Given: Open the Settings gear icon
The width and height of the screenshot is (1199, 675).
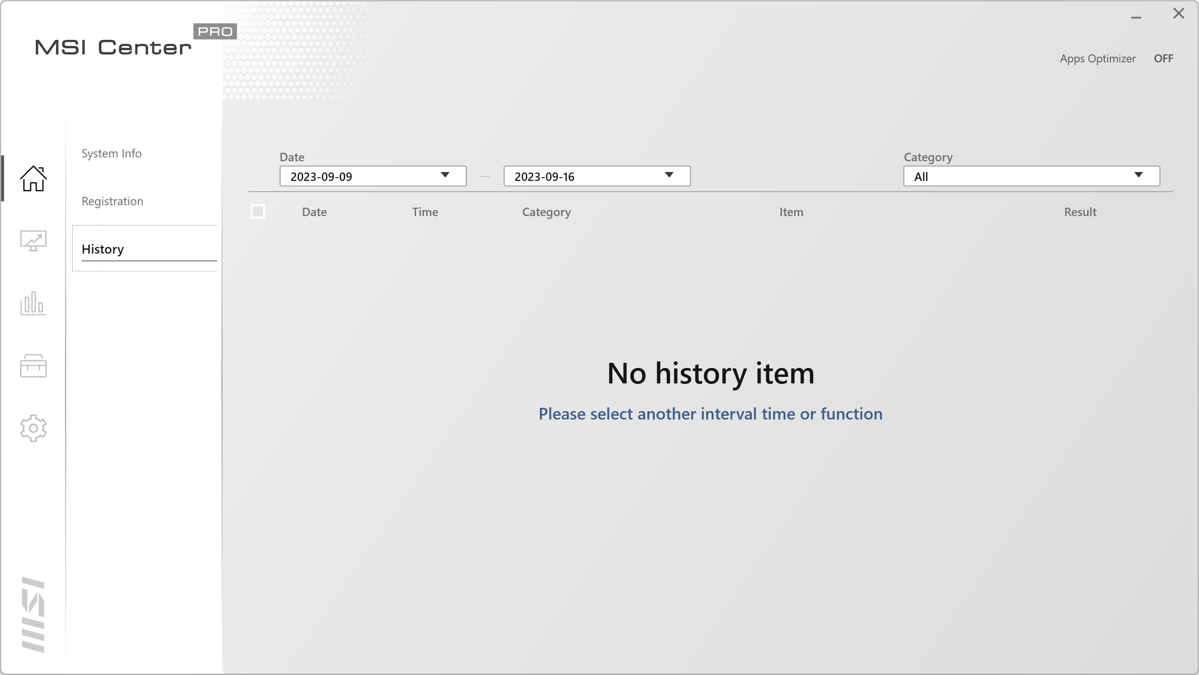Looking at the screenshot, I should point(33,428).
